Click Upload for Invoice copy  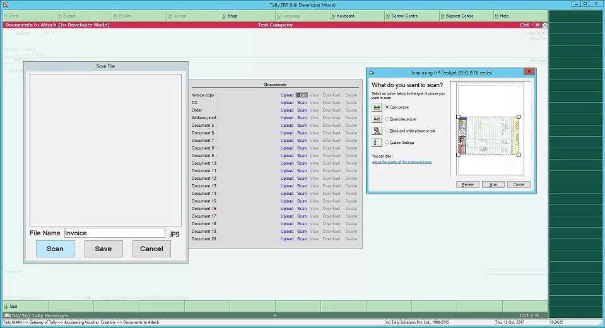point(286,95)
